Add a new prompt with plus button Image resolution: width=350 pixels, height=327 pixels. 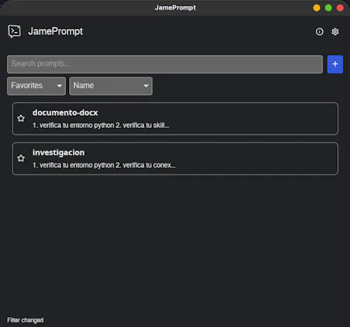pyautogui.click(x=335, y=64)
